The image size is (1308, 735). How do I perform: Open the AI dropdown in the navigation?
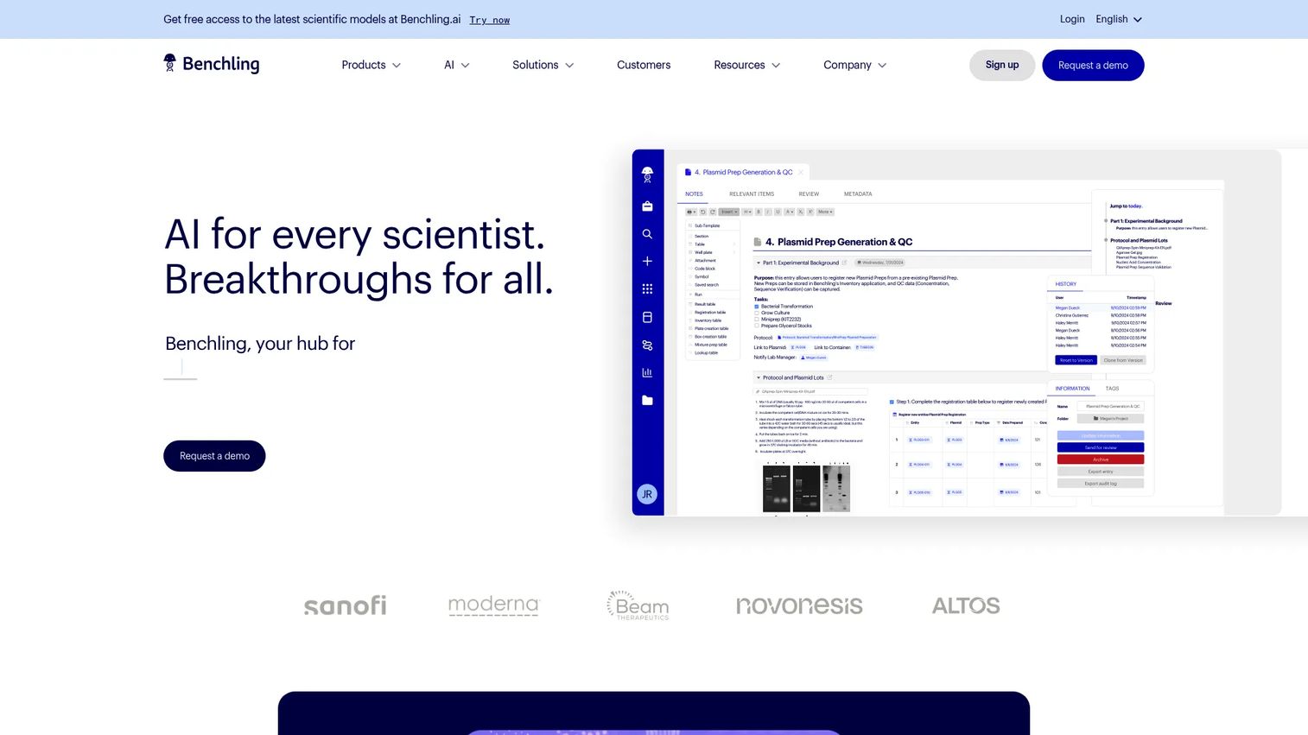click(x=457, y=65)
